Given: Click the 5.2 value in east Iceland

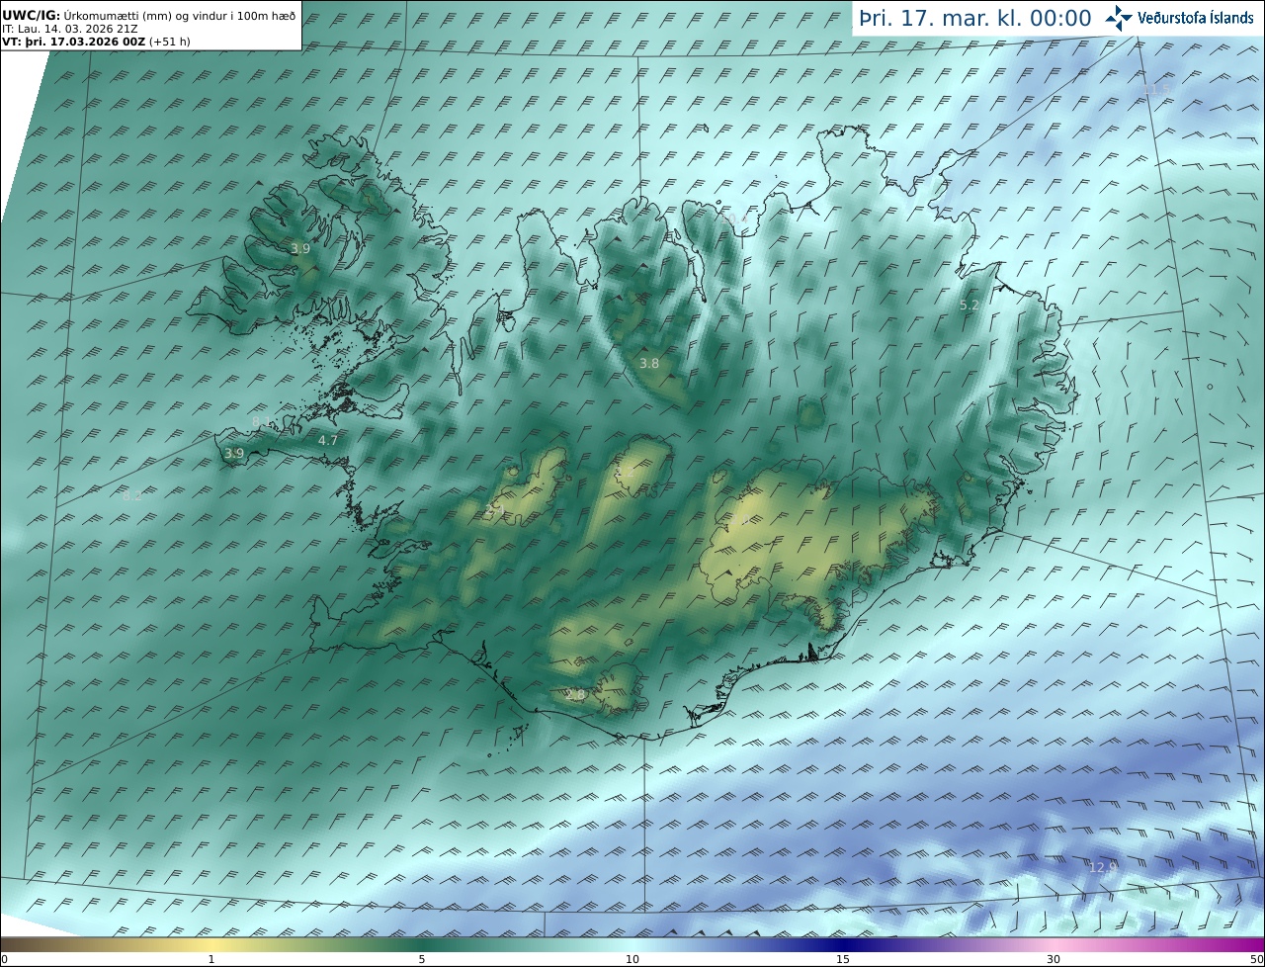Looking at the screenshot, I should coord(970,306).
